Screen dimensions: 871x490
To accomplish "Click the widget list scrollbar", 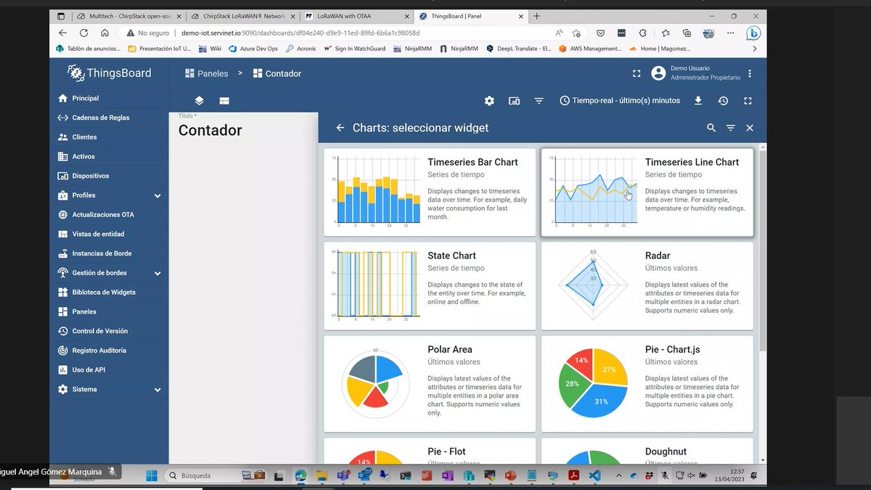I will point(762,250).
